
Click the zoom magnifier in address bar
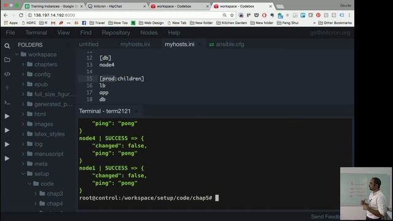coord(225,15)
